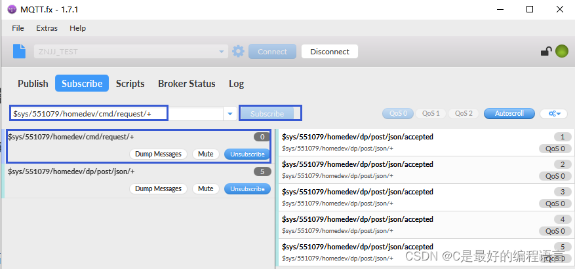Mute the cmd/request/+ subscription
Image resolution: width=575 pixels, height=269 pixels.
[206, 154]
